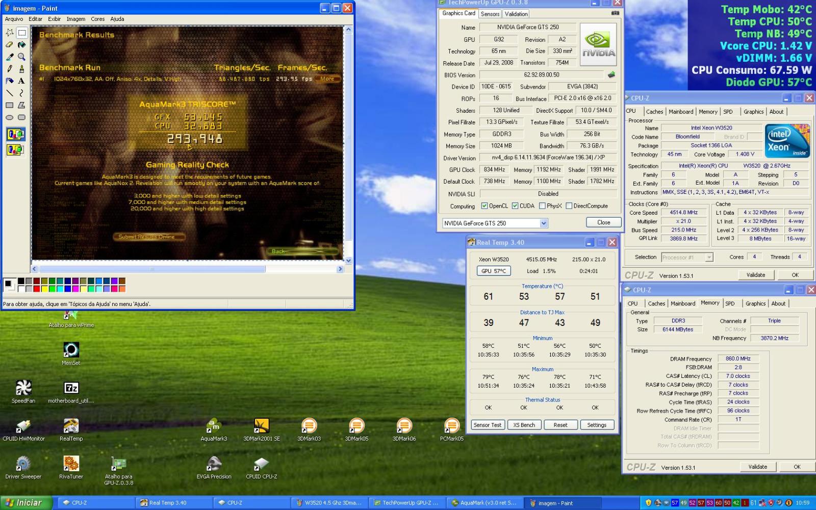Open the Mainboard tab in top CPU-Z window
The height and width of the screenshot is (510, 816).
click(x=681, y=112)
